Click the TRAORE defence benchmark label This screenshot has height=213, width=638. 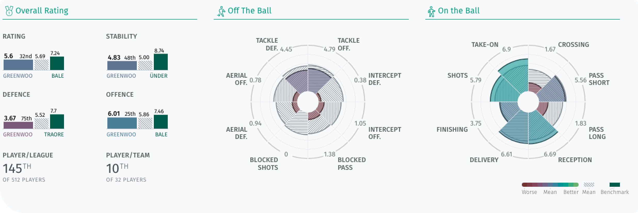click(x=54, y=134)
